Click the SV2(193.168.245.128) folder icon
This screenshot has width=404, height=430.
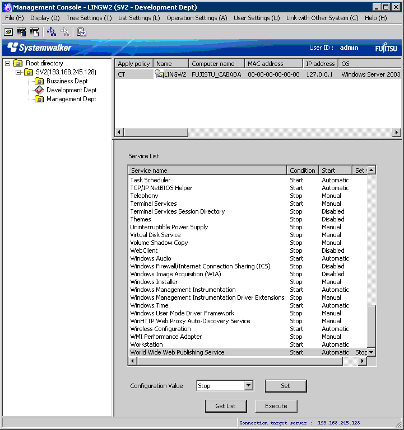(29, 72)
